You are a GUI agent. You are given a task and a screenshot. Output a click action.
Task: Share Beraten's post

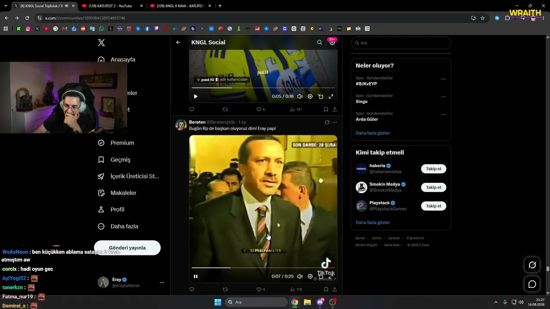pyautogui.click(x=335, y=289)
